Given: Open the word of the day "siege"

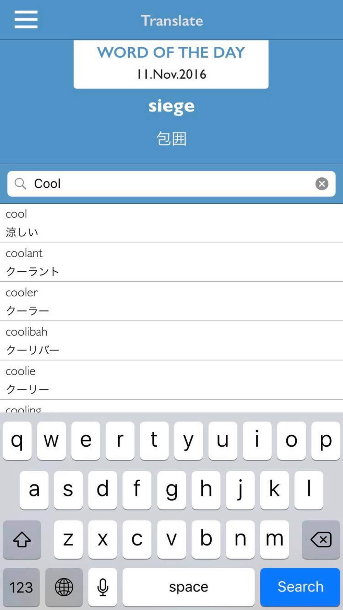Looking at the screenshot, I should (x=171, y=106).
